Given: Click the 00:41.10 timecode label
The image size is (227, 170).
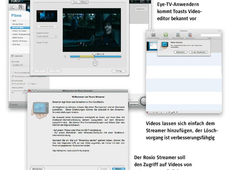Looking at the screenshot, I should [x=100, y=54].
